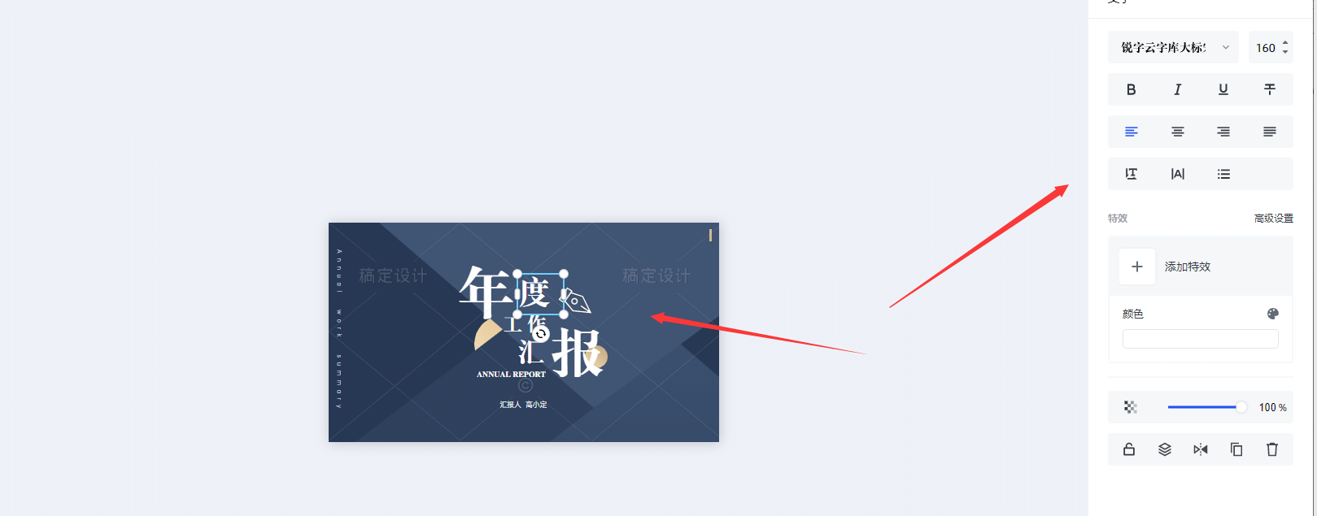Open 高级设置 advanced settings
This screenshot has height=516, width=1317.
click(x=1273, y=219)
